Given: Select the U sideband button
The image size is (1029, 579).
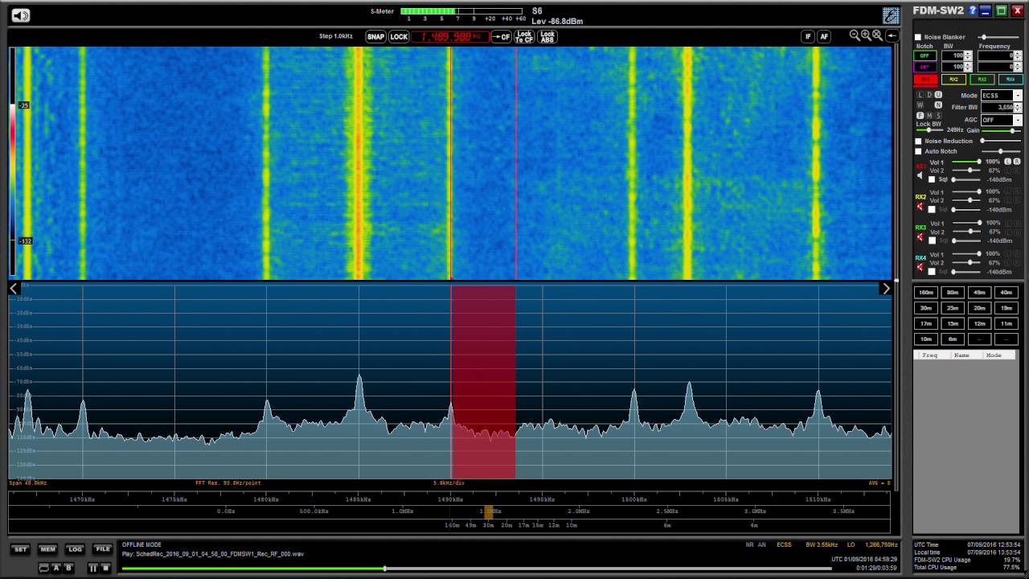Looking at the screenshot, I should pyautogui.click(x=938, y=95).
